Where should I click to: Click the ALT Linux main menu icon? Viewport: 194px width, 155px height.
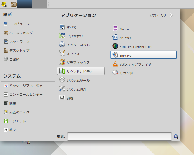(4, 4)
